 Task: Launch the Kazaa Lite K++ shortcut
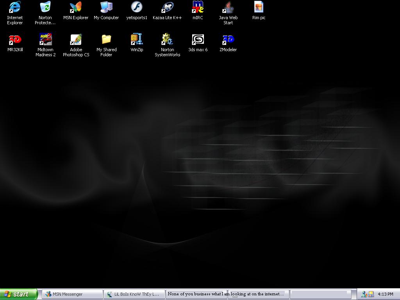coord(167,7)
